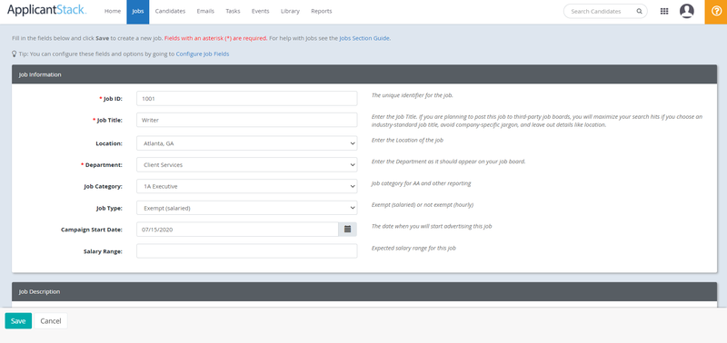The height and width of the screenshot is (343, 727).
Task: Expand the Department dropdown
Action: tap(247, 165)
